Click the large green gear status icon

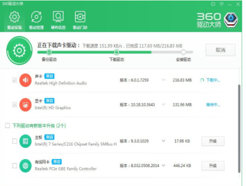point(19,50)
